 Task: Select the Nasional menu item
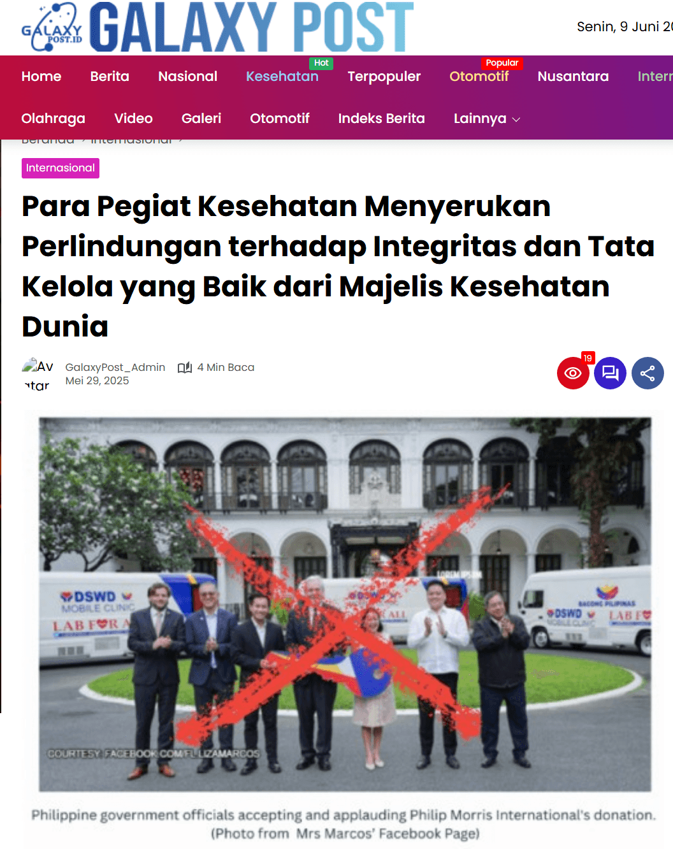point(188,76)
